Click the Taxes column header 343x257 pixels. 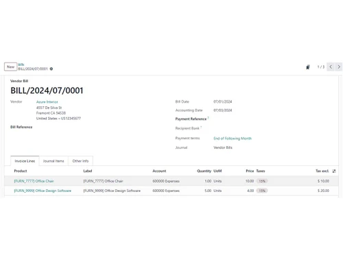point(261,171)
